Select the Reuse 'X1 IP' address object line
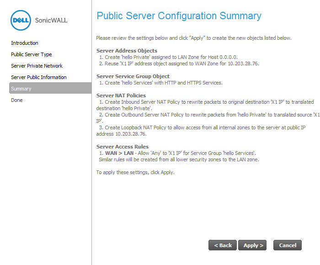320x265 pixels. click(x=179, y=64)
